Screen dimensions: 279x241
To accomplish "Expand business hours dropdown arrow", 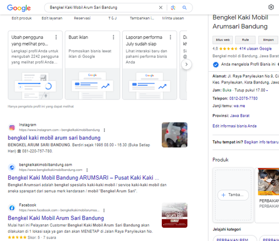I will point(267,90).
